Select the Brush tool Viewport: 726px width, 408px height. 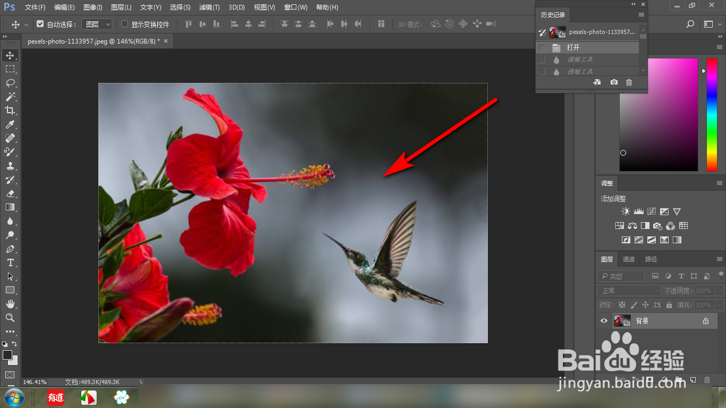pyautogui.click(x=10, y=152)
